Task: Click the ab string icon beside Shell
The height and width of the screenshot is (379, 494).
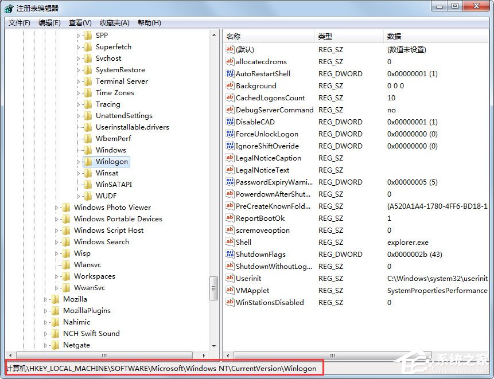Action: click(x=230, y=242)
